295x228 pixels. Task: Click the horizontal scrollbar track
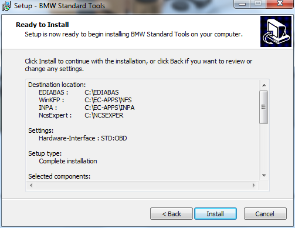pyautogui.click(x=143, y=185)
